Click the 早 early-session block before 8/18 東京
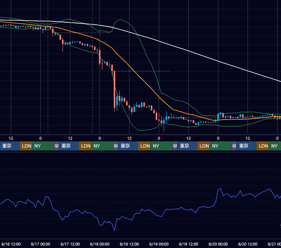The width and height of the screenshot is (281, 248). click(116, 146)
